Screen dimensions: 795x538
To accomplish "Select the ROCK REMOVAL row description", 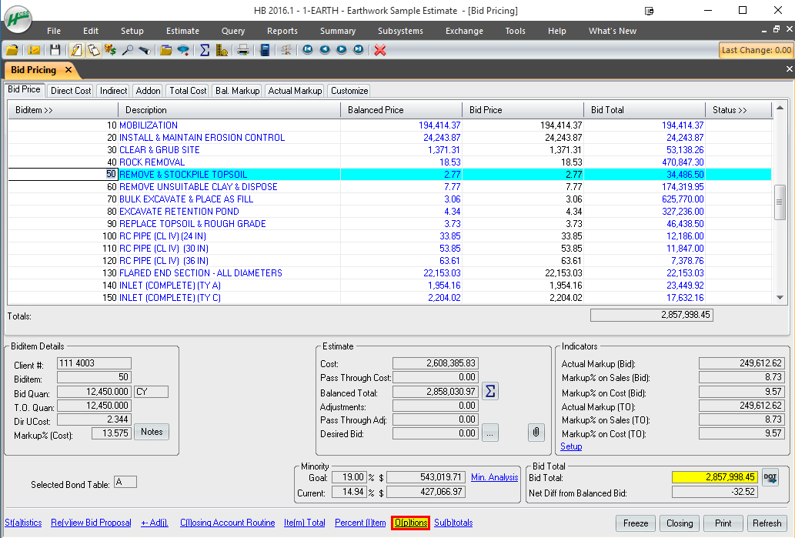I will point(152,162).
